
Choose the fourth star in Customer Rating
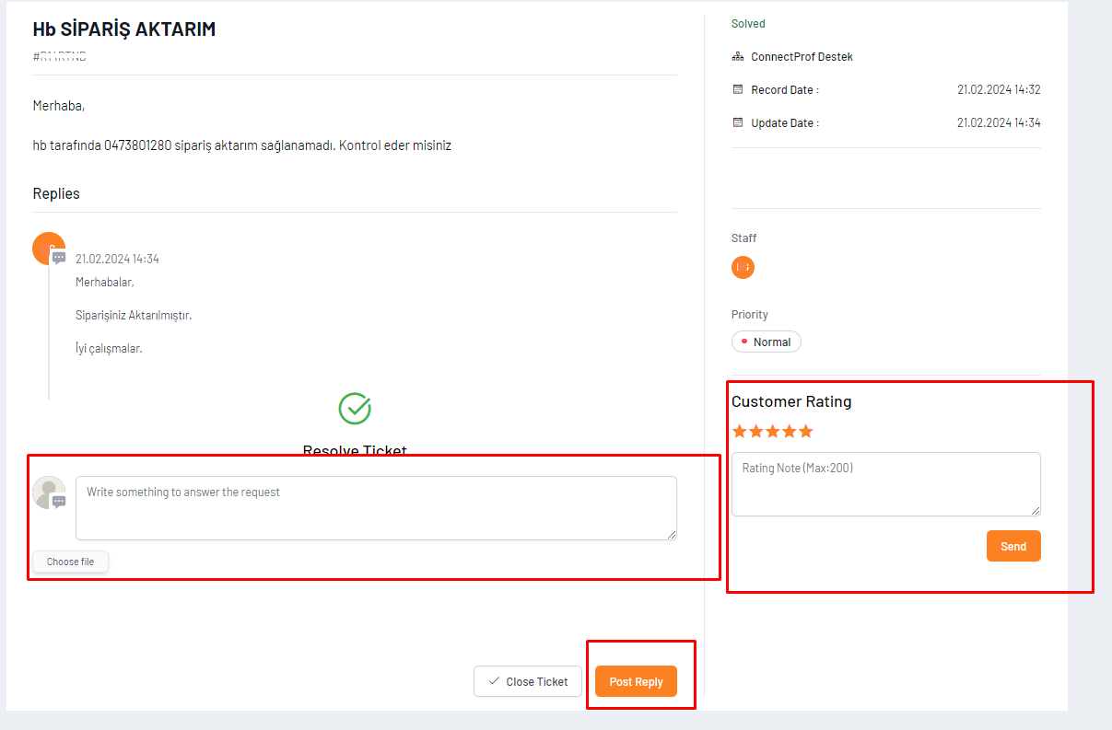click(x=789, y=431)
